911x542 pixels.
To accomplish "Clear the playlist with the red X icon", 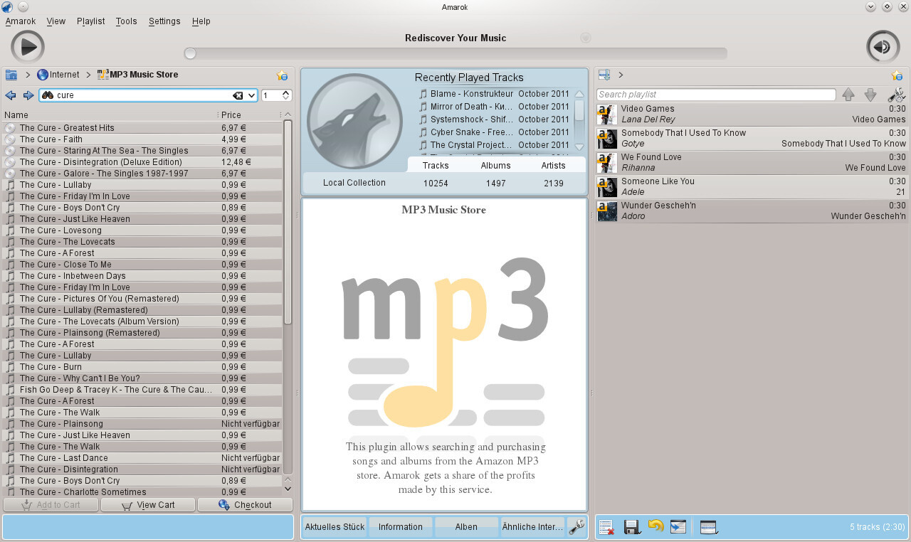I will coord(606,527).
